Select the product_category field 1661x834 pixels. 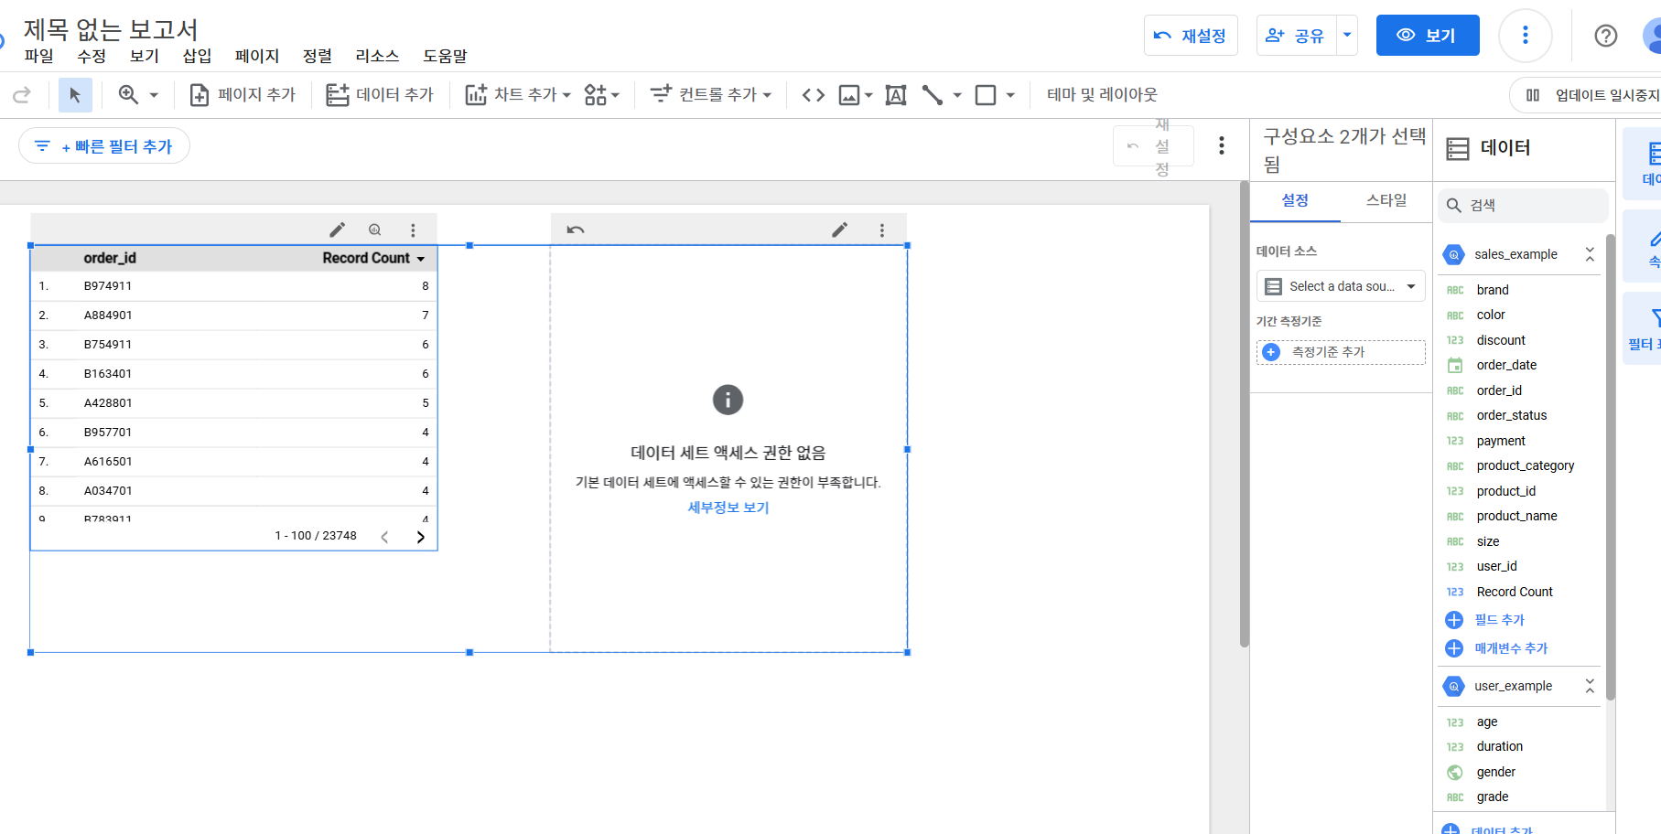click(x=1525, y=466)
